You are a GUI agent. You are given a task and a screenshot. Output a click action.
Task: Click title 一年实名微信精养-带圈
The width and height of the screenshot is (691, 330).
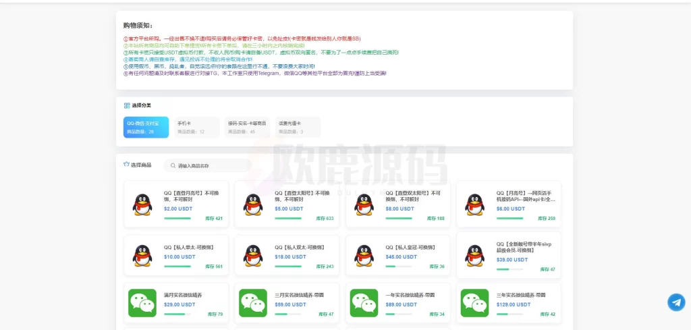tap(410, 295)
